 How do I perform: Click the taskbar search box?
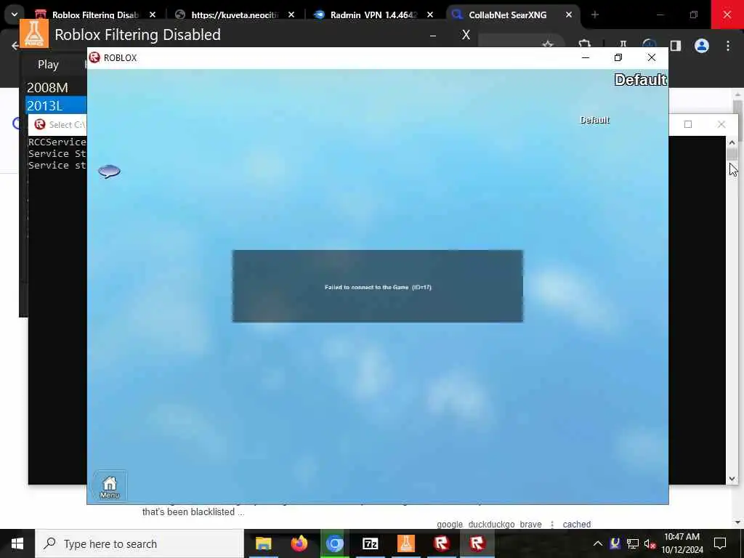pos(139,543)
